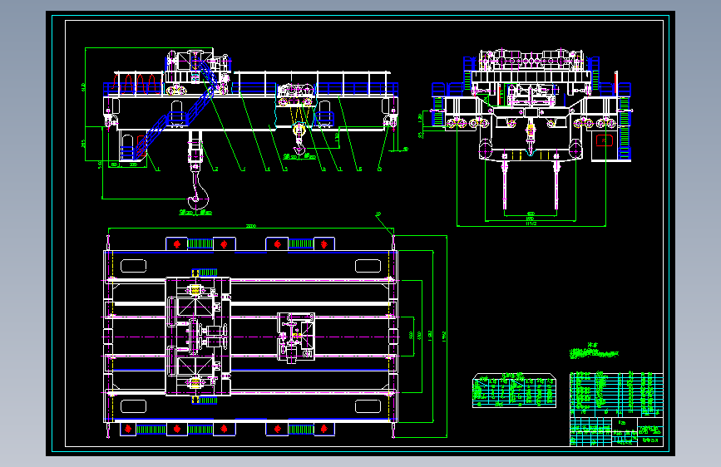Click balloon label 10 above the plan view
The image size is (721, 467).
point(378,214)
